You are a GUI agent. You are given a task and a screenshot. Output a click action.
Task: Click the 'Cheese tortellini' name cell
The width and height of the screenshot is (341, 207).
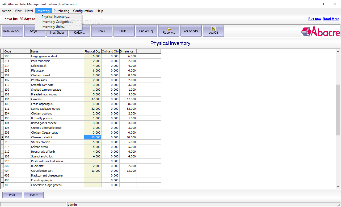click(x=57, y=137)
